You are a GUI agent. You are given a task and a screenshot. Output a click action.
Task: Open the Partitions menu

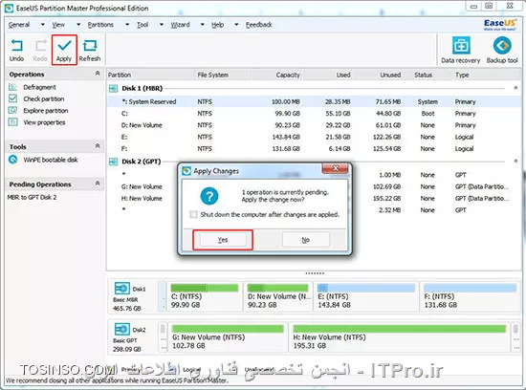pyautogui.click(x=100, y=25)
